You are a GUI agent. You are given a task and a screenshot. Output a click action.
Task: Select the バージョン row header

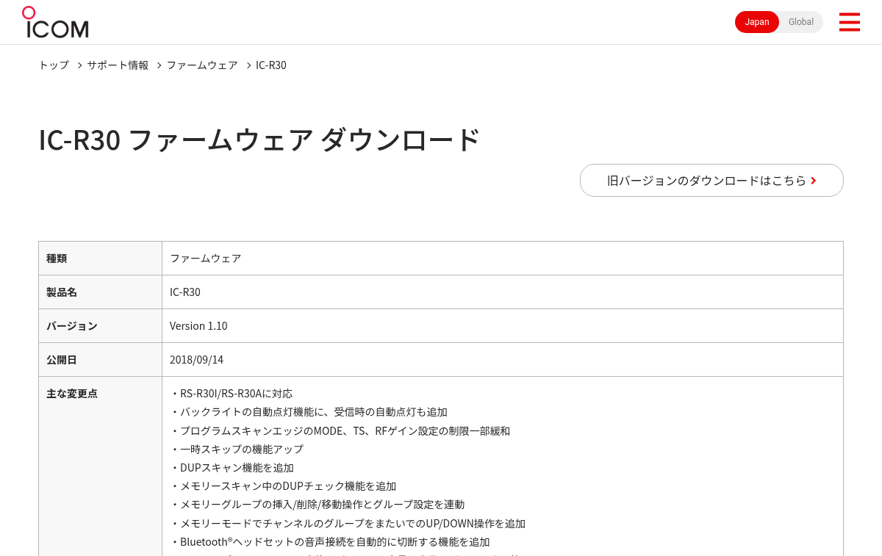100,326
